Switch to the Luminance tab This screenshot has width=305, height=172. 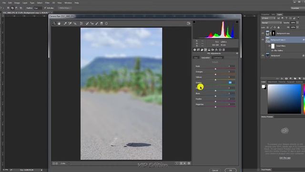[218, 58]
